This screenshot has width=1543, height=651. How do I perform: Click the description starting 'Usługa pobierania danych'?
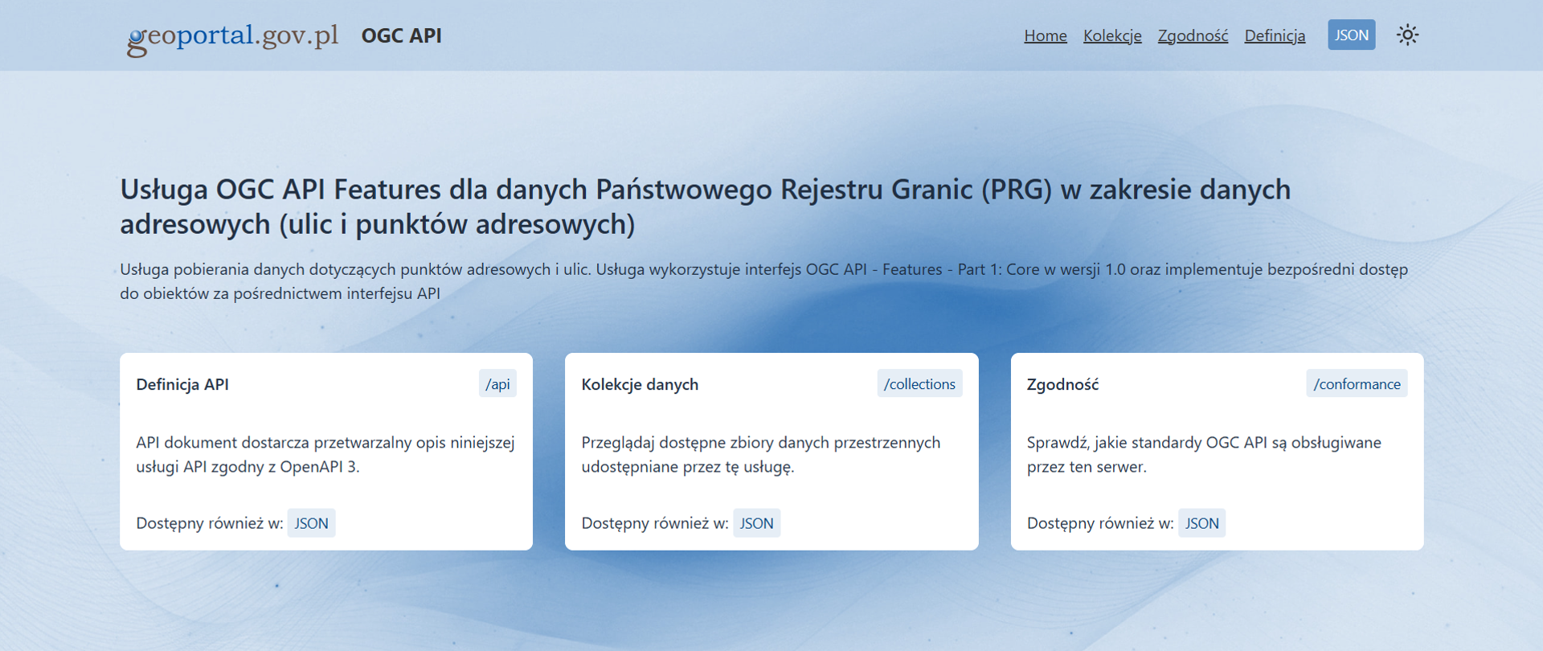pos(763,281)
